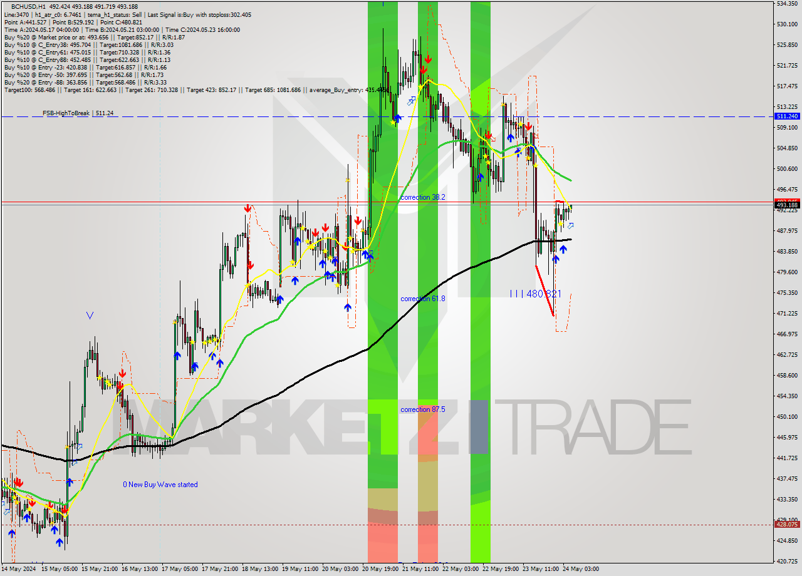Click the 534.300 price axis label

(x=787, y=3)
